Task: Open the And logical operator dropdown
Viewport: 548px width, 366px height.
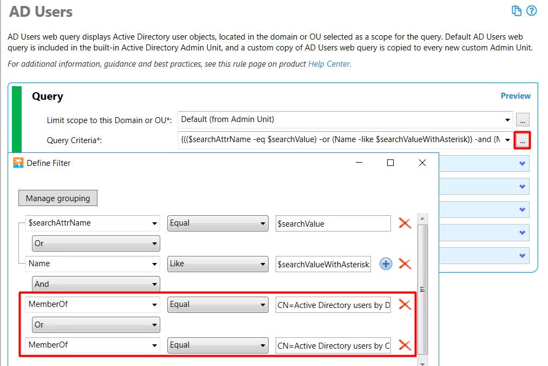Action: point(96,284)
